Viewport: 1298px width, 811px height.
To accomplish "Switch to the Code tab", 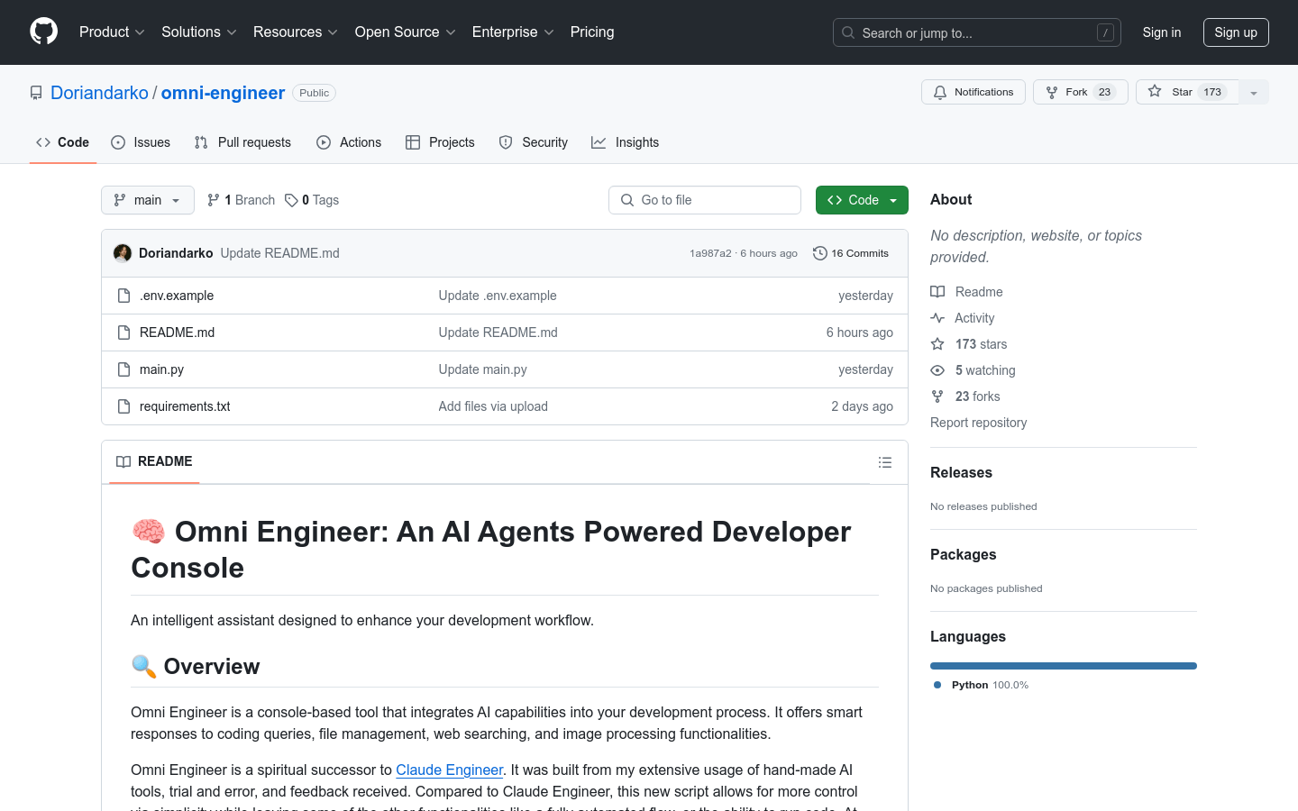I will click(63, 142).
